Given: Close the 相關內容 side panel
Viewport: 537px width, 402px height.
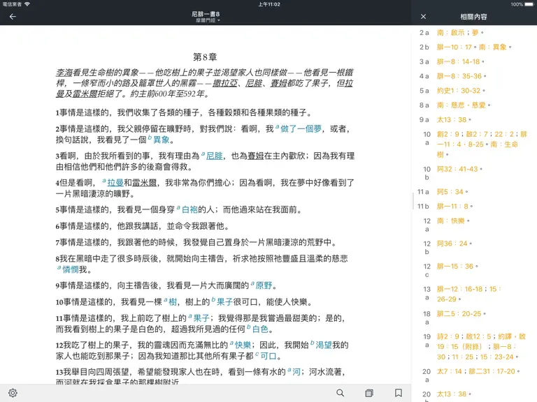Looking at the screenshot, I should tap(423, 17).
